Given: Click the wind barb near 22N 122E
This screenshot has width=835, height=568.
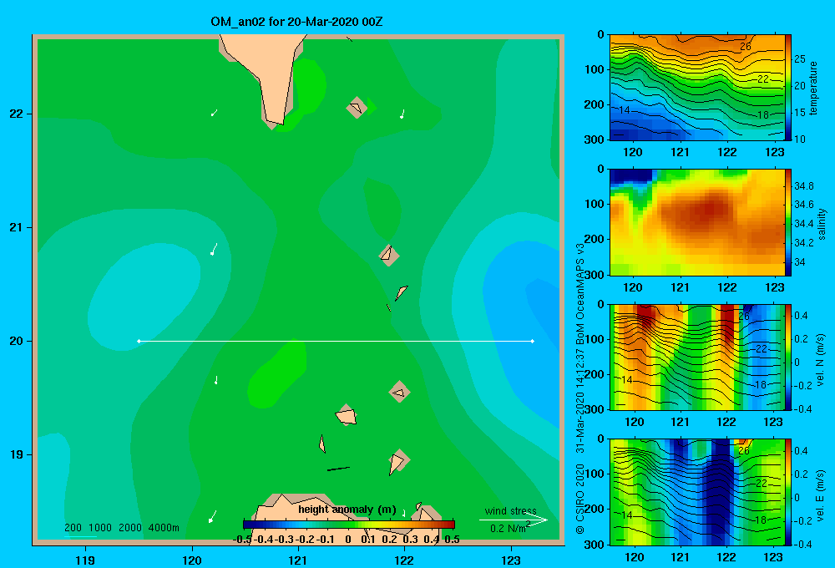Looking at the screenshot, I should [402, 114].
